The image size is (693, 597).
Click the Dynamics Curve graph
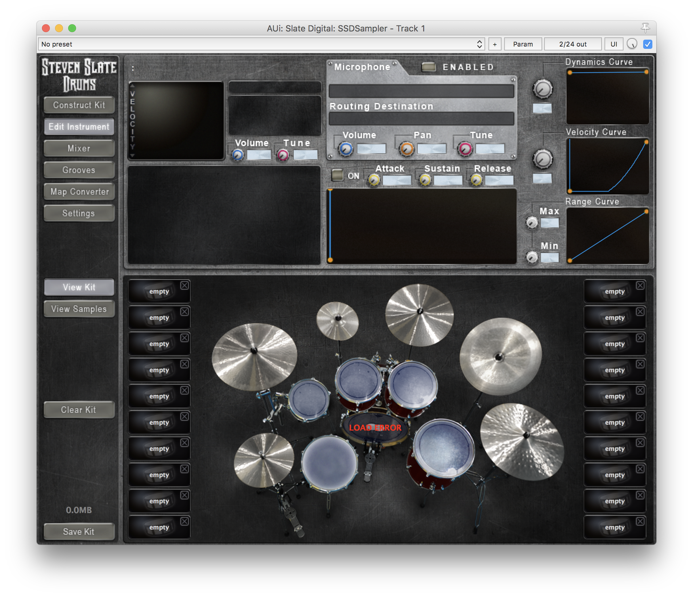(x=608, y=97)
